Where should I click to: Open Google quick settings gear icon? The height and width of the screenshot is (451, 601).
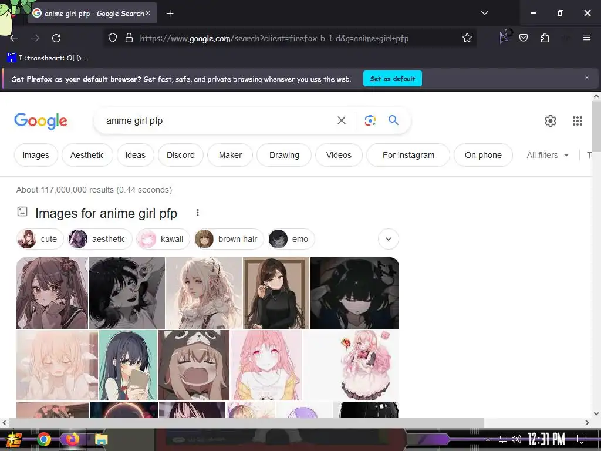coord(551,121)
